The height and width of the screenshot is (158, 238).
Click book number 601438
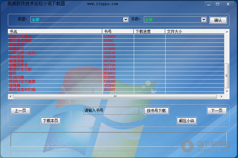109,69
